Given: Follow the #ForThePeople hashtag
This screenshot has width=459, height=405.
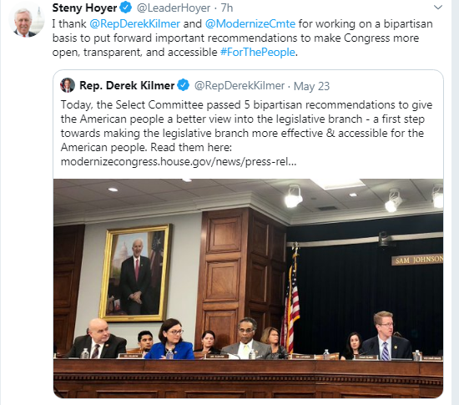Looking at the screenshot, I should click(x=258, y=52).
